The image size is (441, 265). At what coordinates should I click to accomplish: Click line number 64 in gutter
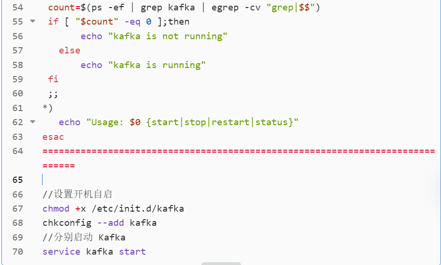17,151
